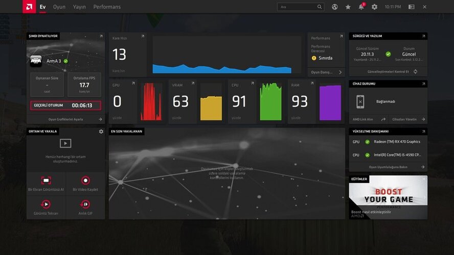Open the web browser globe icon
Screen dimensions: 454x255
coord(335,7)
